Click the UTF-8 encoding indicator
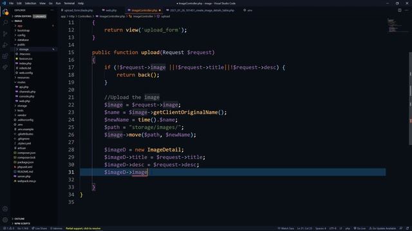Viewport: 412px width, 231px height. (x=333, y=228)
